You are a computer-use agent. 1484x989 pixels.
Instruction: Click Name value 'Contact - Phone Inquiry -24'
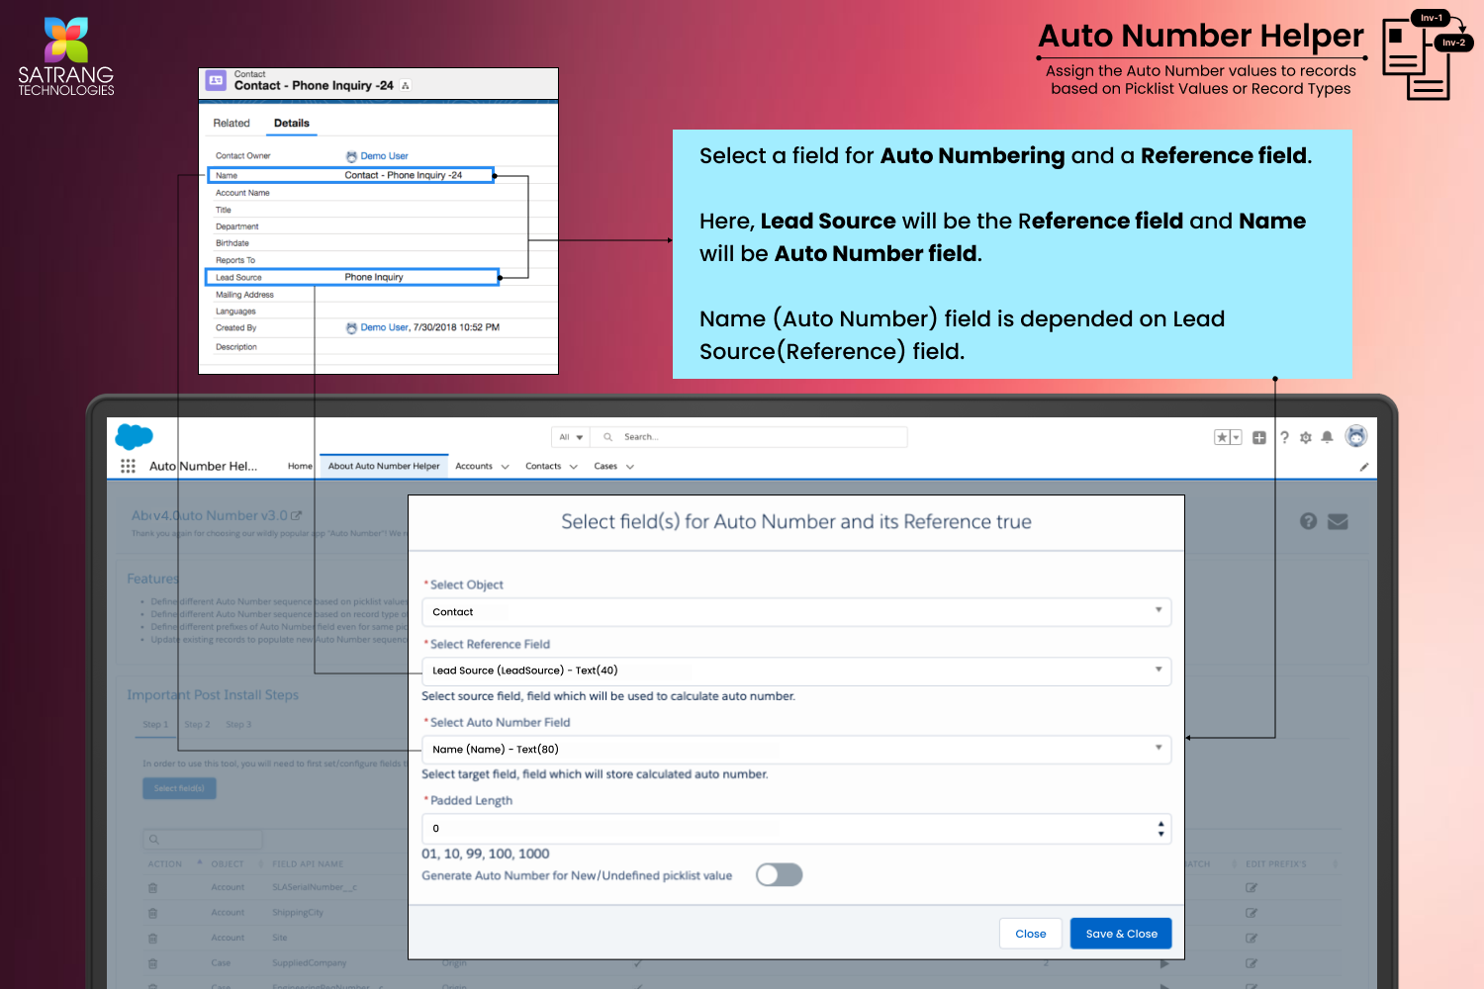pos(404,175)
